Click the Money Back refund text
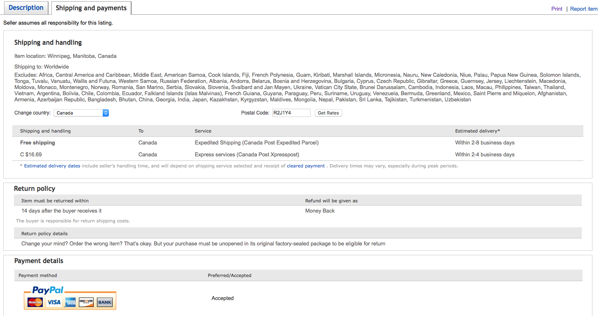Viewport: 606px width, 316px height. 320,211
